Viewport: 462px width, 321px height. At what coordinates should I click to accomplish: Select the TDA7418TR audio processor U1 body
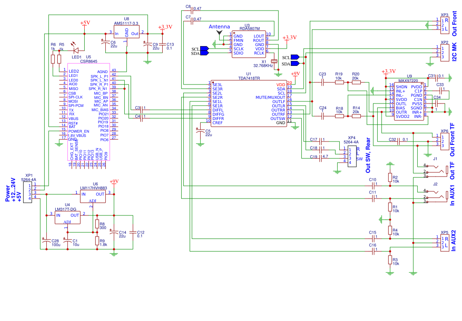(249, 103)
